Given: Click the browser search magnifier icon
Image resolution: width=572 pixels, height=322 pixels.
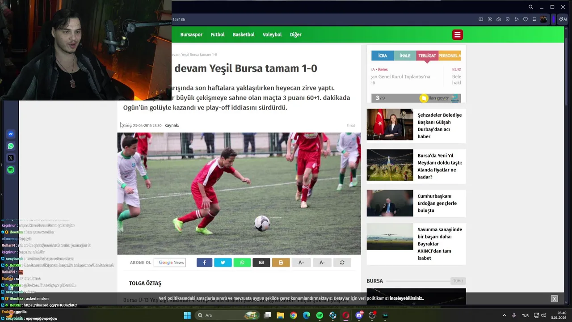Looking at the screenshot, I should [x=531, y=7].
